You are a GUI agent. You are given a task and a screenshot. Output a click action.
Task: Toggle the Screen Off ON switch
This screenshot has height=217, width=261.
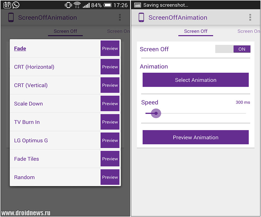tap(233, 49)
